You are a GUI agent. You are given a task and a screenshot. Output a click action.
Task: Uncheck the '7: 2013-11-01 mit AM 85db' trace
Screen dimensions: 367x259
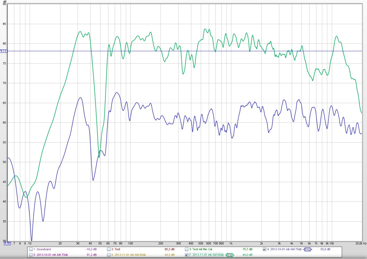tap(187, 255)
